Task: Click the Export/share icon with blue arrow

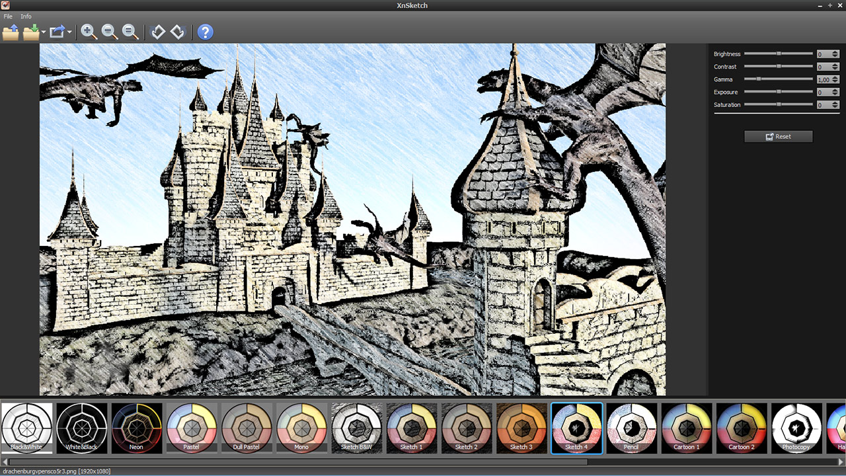Action: pyautogui.click(x=58, y=32)
